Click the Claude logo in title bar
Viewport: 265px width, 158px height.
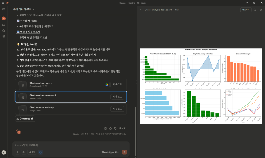8,3
